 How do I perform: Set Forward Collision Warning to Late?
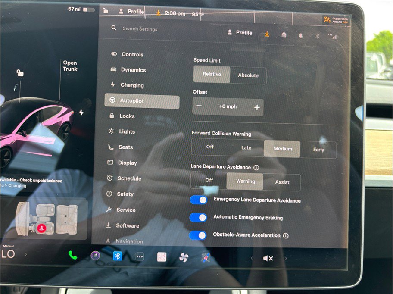click(246, 147)
